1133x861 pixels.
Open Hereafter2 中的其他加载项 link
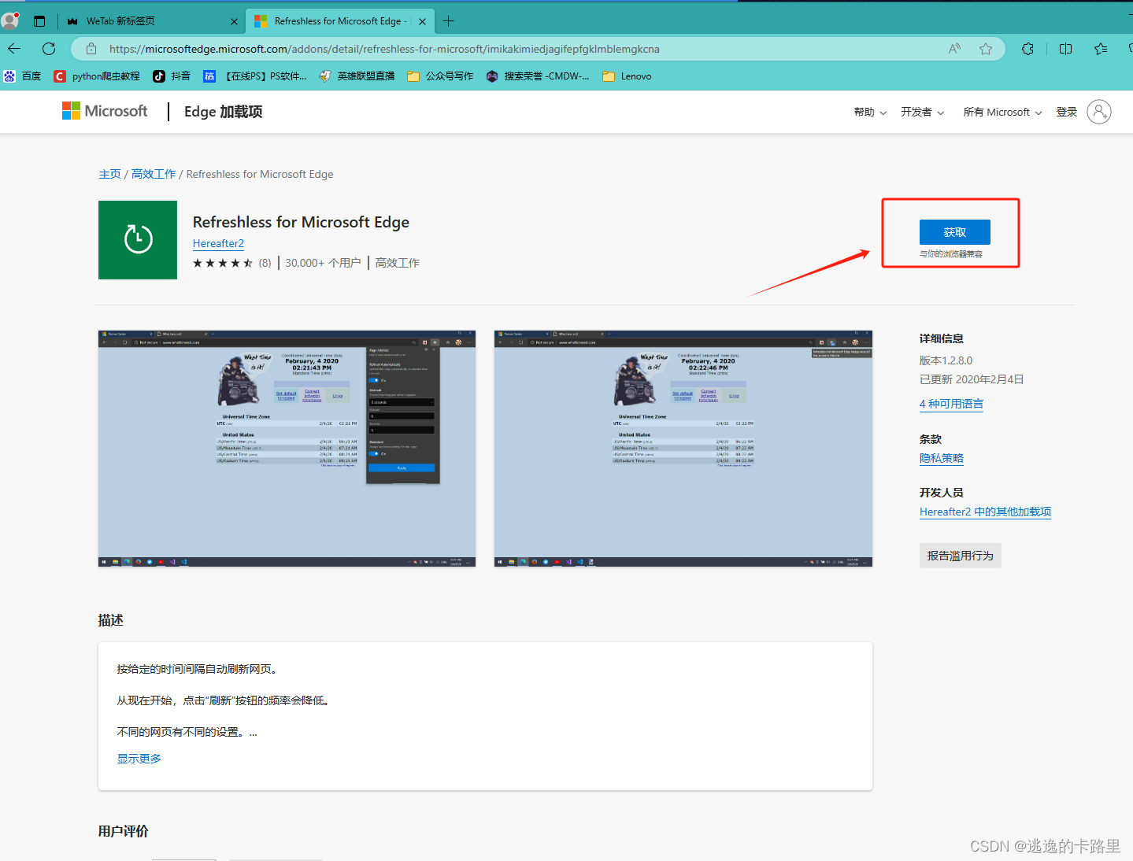(x=985, y=512)
